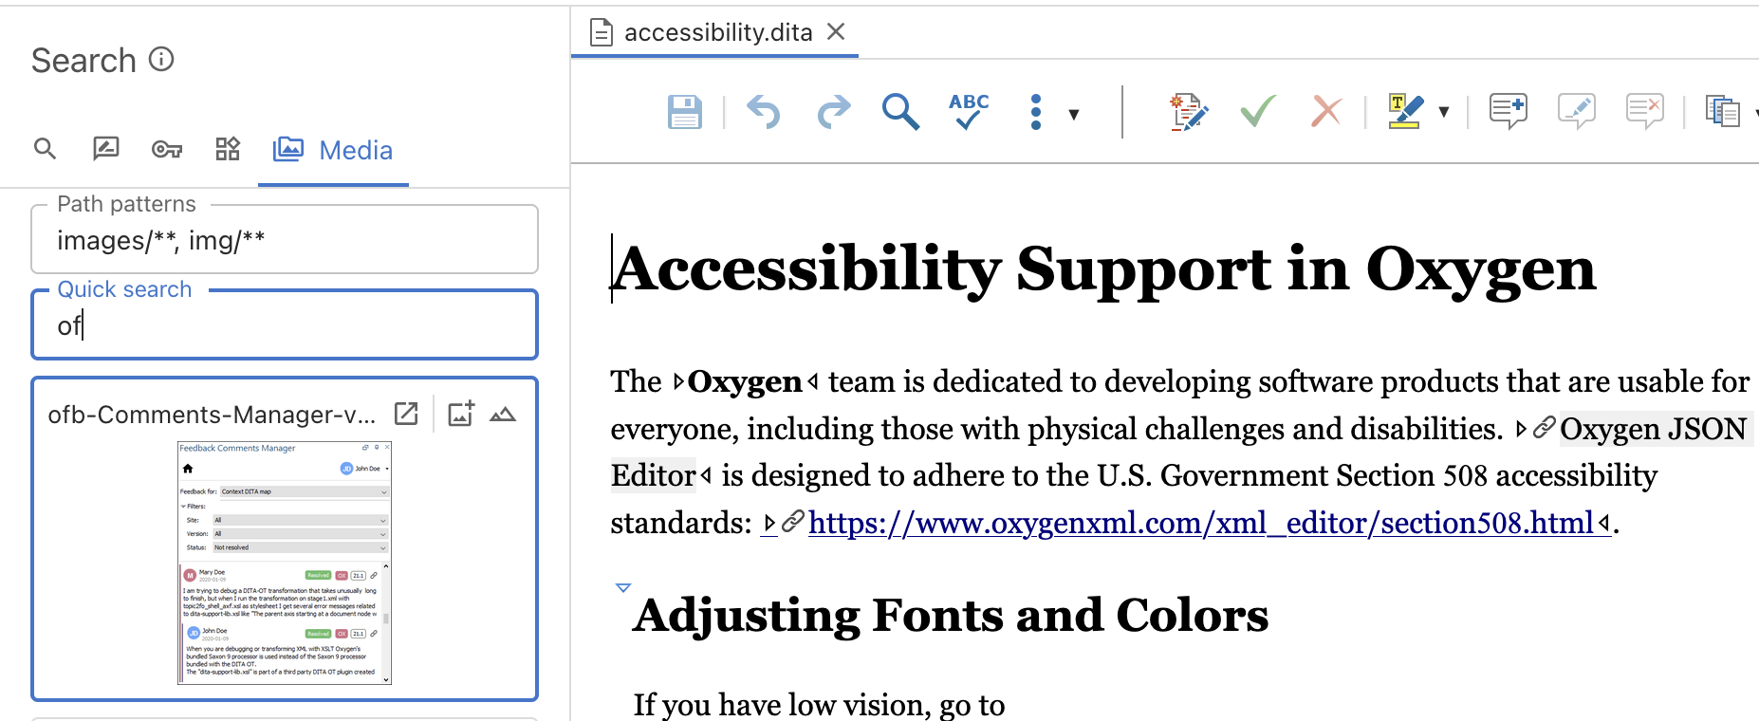Open the highlight color dropdown arrow
This screenshot has height=721, width=1759.
1444,113
